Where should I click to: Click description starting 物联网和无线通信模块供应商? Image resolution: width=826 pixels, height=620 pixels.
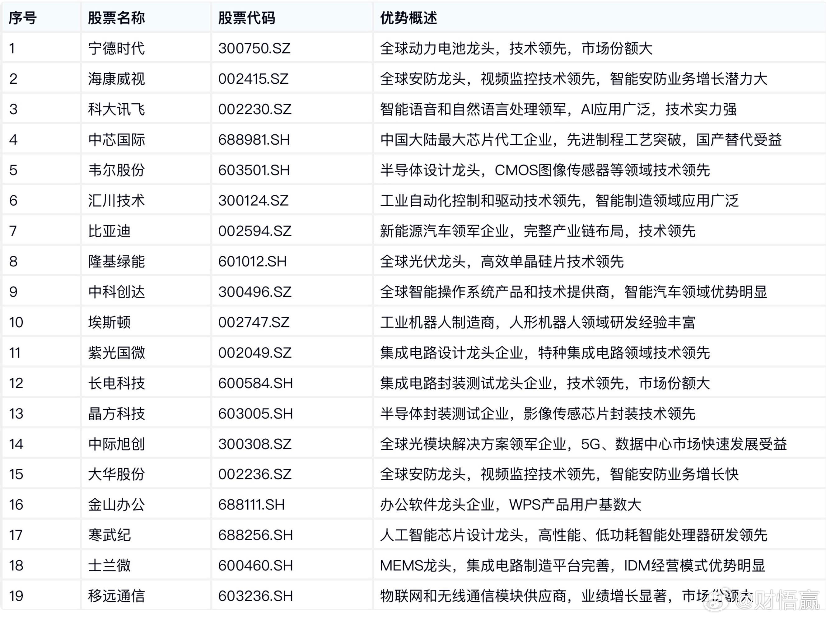(567, 596)
